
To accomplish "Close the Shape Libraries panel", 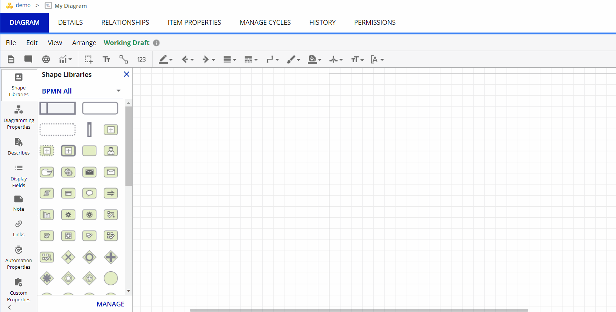I will tap(127, 74).
